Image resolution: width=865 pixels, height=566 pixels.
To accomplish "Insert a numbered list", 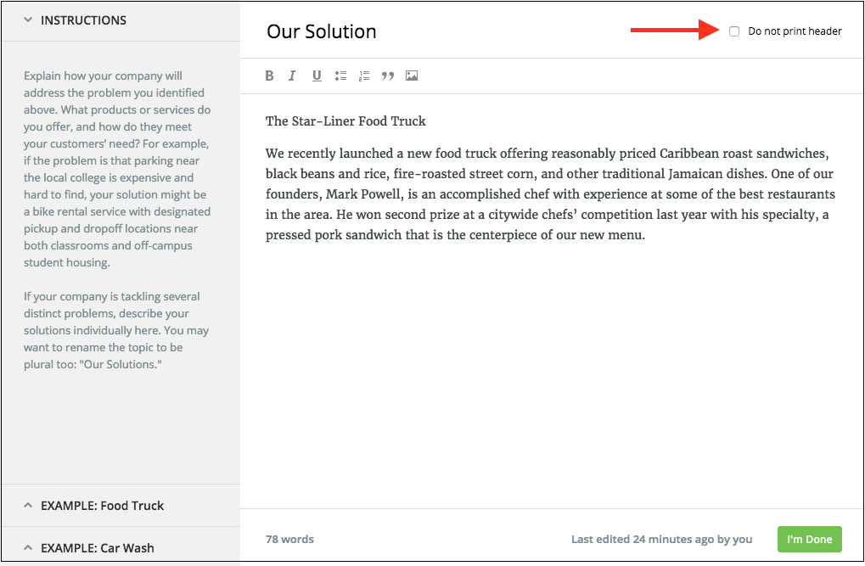I will [x=364, y=76].
